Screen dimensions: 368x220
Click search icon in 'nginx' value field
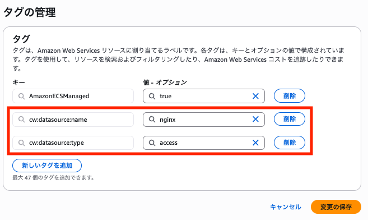click(x=152, y=120)
